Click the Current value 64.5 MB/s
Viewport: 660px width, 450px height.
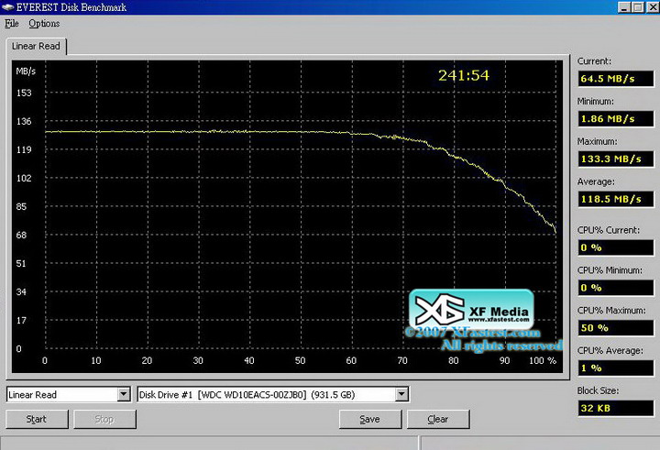(616, 79)
